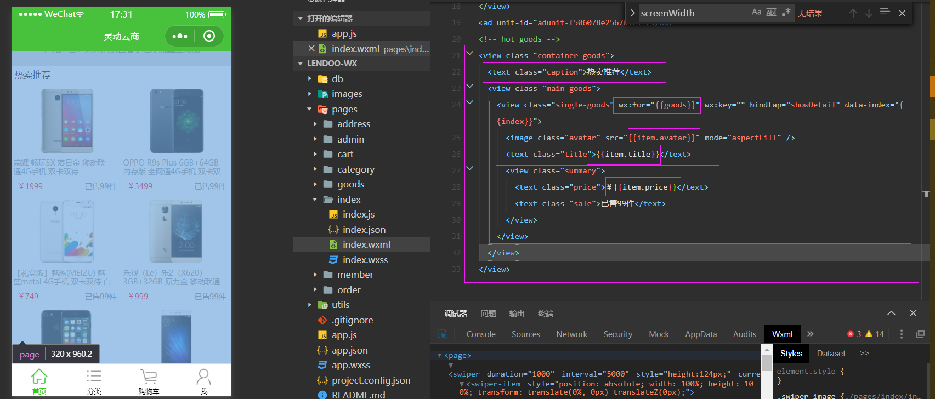The width and height of the screenshot is (935, 399).
Task: Expand the replace toggle chevron in find widget
Action: (632, 13)
